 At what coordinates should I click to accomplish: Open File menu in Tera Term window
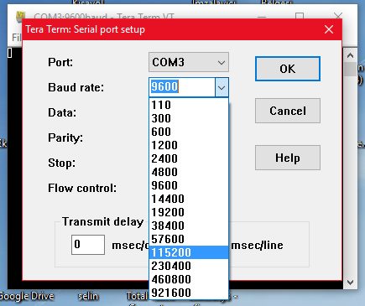click(17, 37)
